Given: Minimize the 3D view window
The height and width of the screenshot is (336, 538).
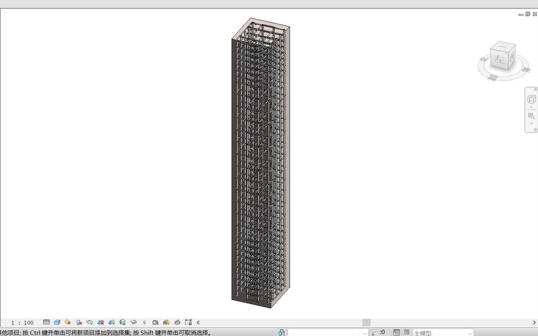Looking at the screenshot, I should coord(521,14).
